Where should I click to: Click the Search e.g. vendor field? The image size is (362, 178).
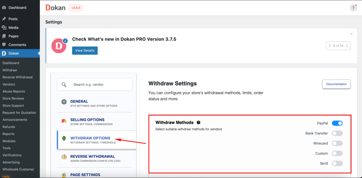pyautogui.click(x=94, y=85)
